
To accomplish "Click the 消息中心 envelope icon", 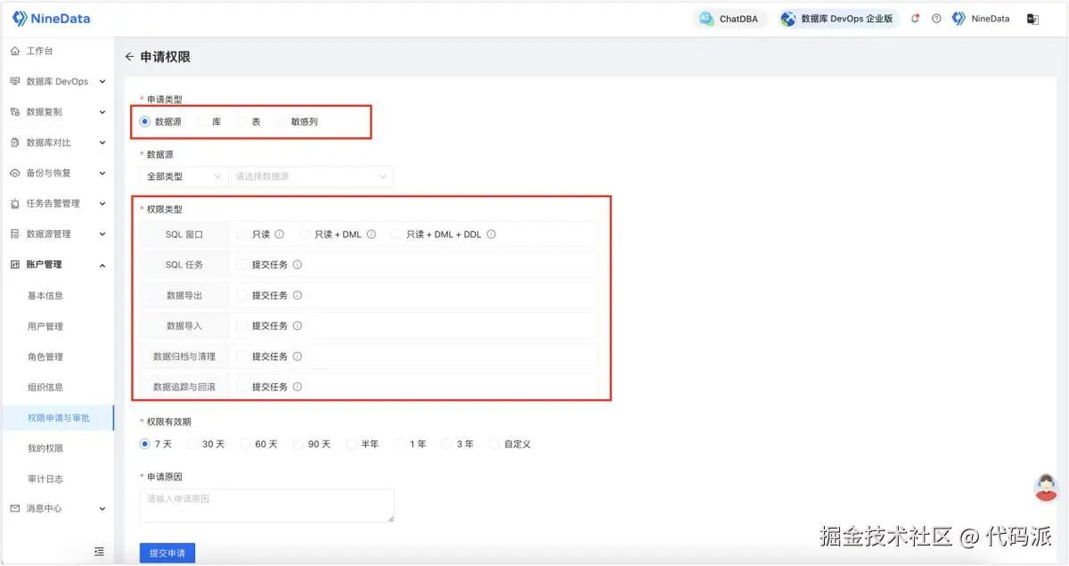I will point(14,508).
